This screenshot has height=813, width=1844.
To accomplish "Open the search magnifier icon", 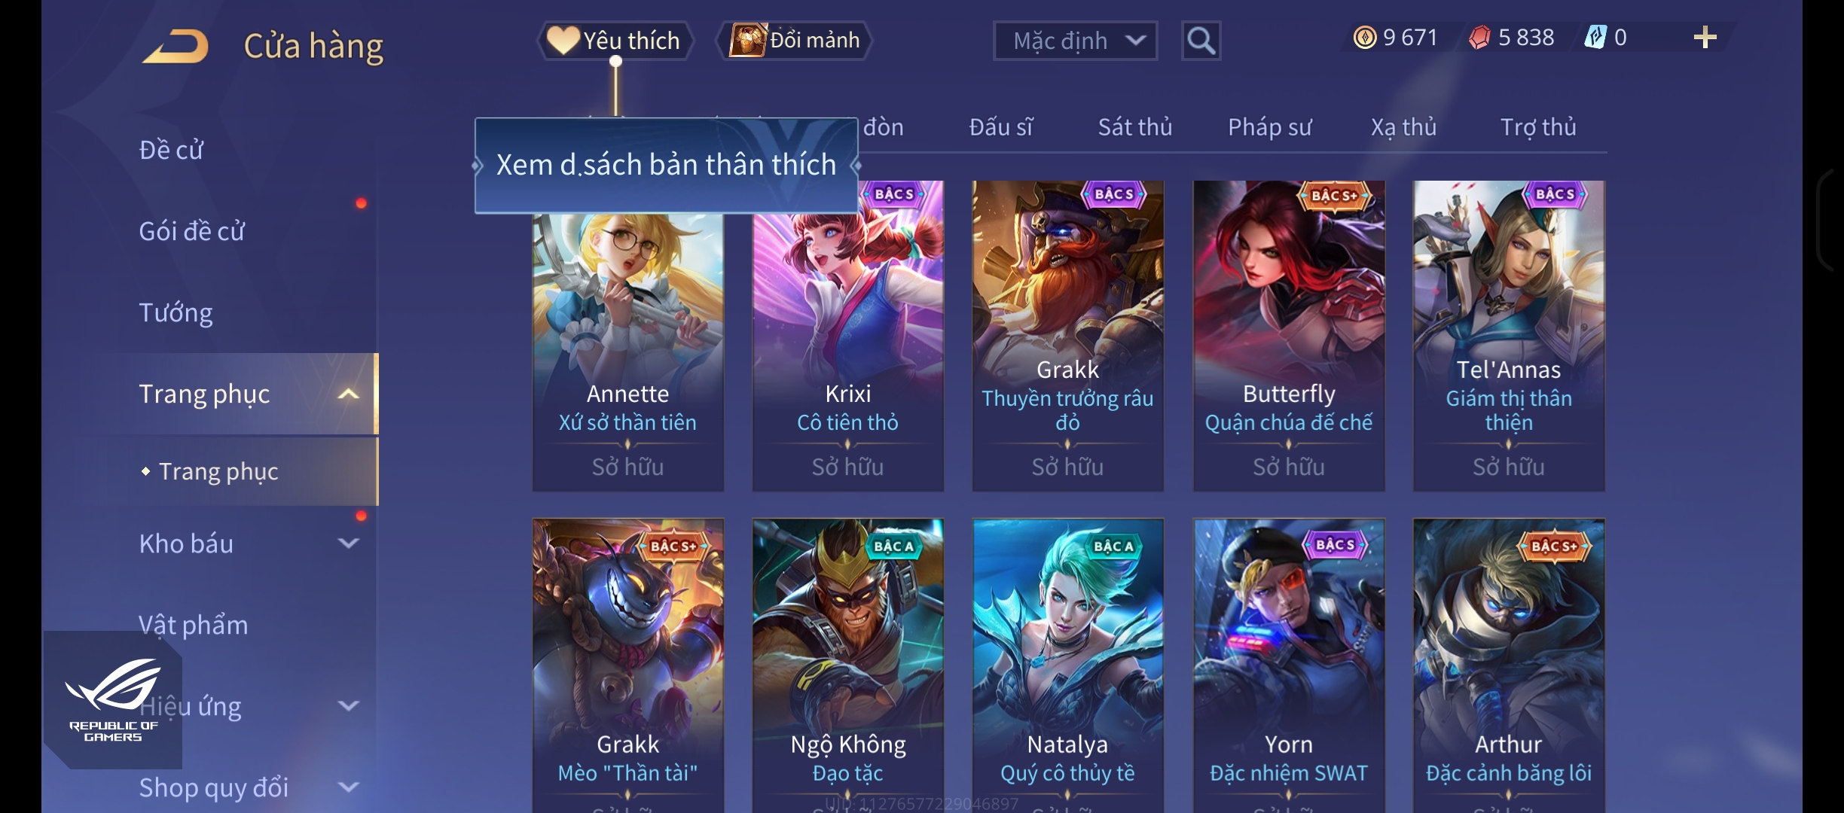I will (1201, 41).
